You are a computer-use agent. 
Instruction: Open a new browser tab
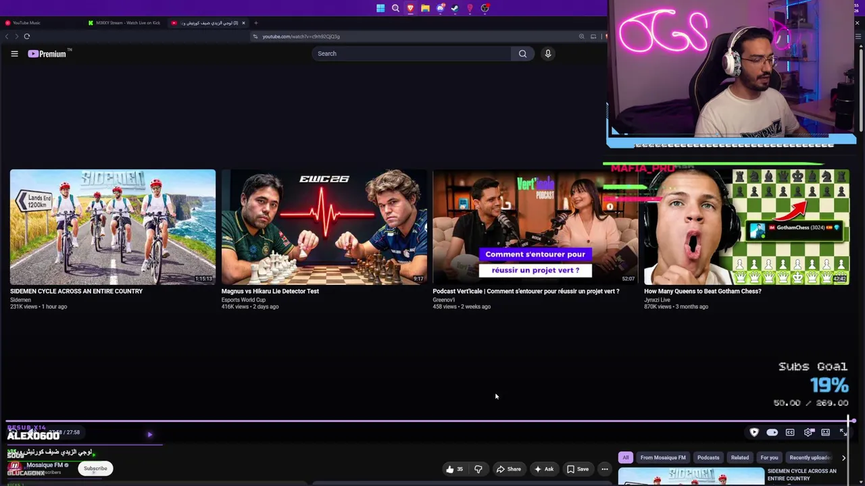pos(255,23)
